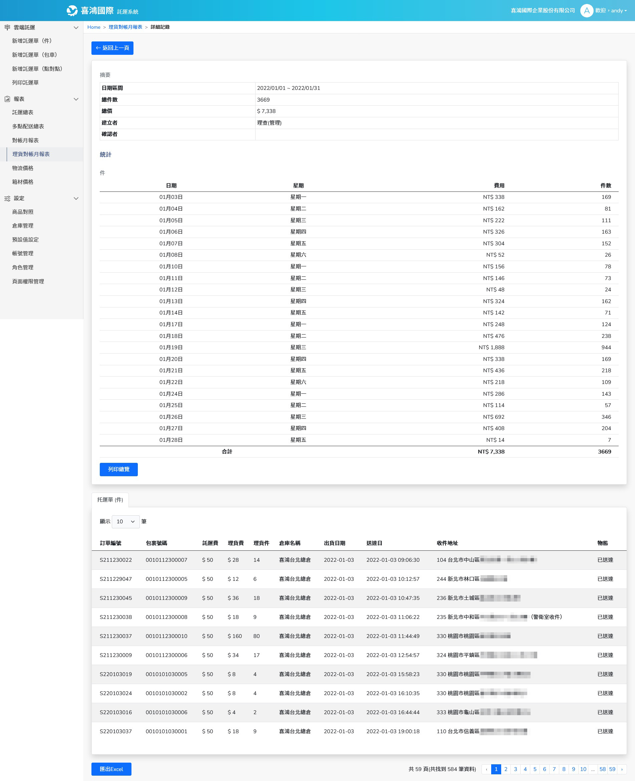The image size is (635, 781).
Task: Select the 托運單 (件) tab
Action: pos(110,500)
